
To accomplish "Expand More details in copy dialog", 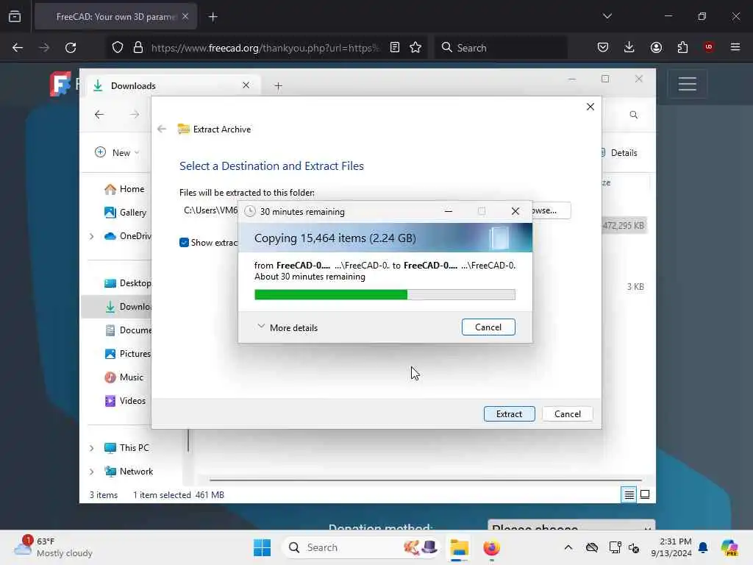I will [288, 327].
